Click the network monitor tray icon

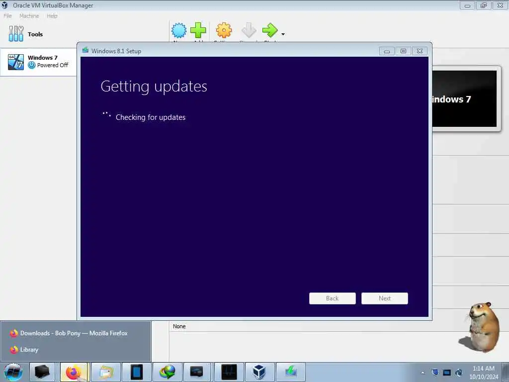point(447,373)
